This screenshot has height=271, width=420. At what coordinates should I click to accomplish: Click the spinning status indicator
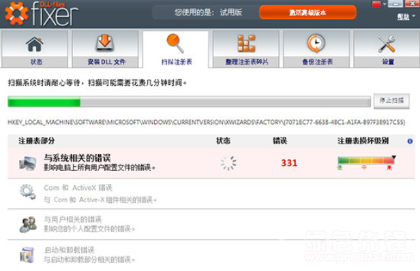point(228,163)
